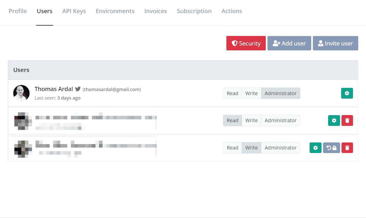The image size is (366, 218).
Task: Click the pixelated avatar of second user
Action: coord(23,121)
